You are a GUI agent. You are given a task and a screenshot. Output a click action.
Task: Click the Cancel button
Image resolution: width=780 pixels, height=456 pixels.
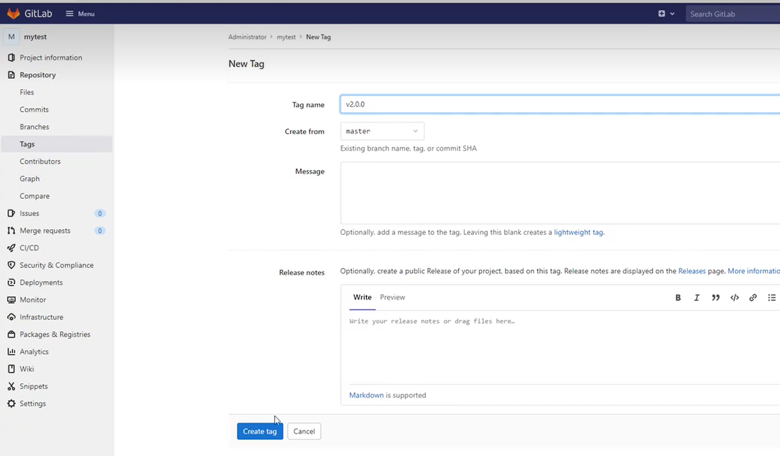[x=304, y=431]
